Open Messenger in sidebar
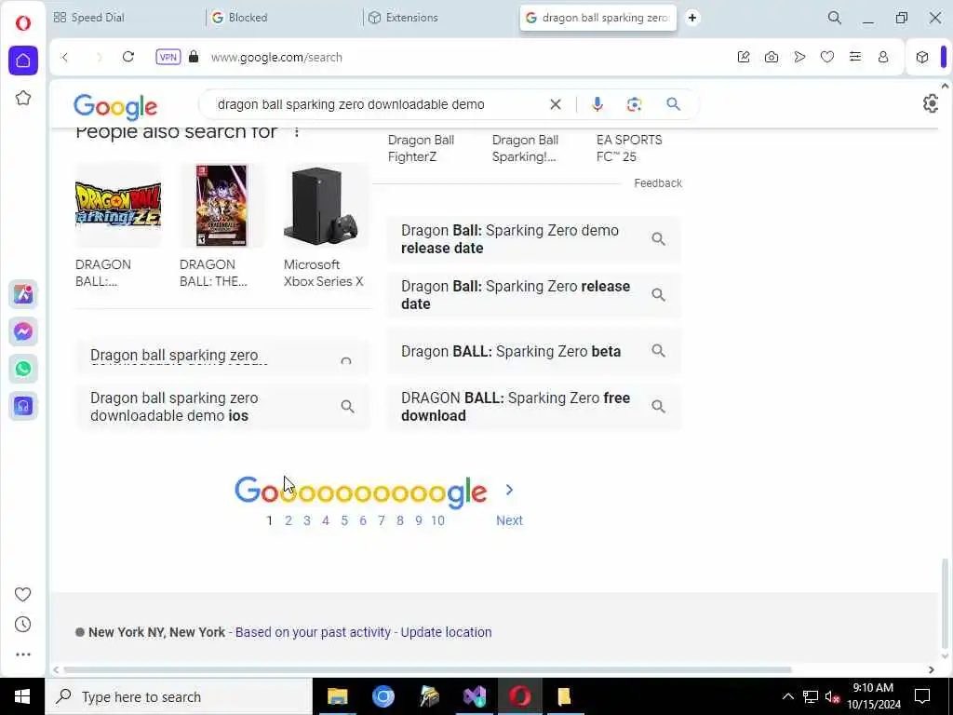Image resolution: width=953 pixels, height=715 pixels. click(x=23, y=331)
